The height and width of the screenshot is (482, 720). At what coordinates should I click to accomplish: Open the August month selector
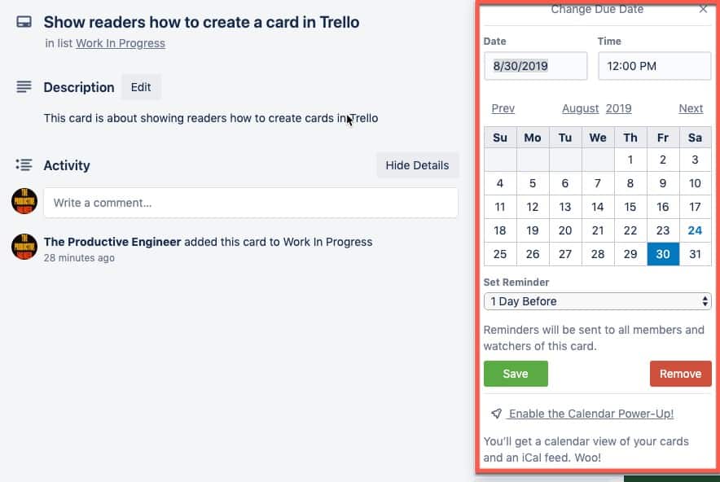581,108
